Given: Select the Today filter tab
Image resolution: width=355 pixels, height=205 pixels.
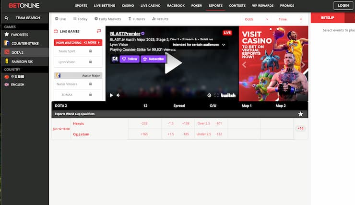Looking at the screenshot, I should 80,19.
